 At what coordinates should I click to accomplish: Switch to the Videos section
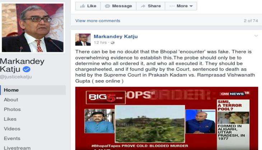(12, 129)
